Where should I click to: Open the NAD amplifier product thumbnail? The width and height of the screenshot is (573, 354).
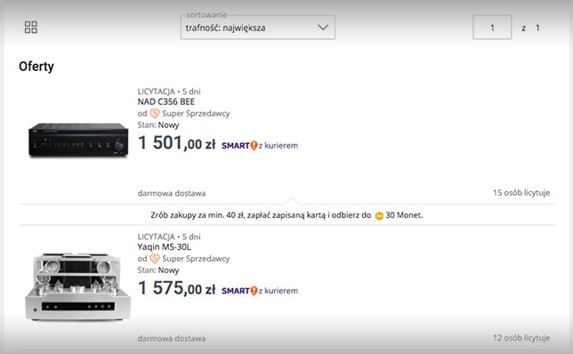pyautogui.click(x=78, y=141)
